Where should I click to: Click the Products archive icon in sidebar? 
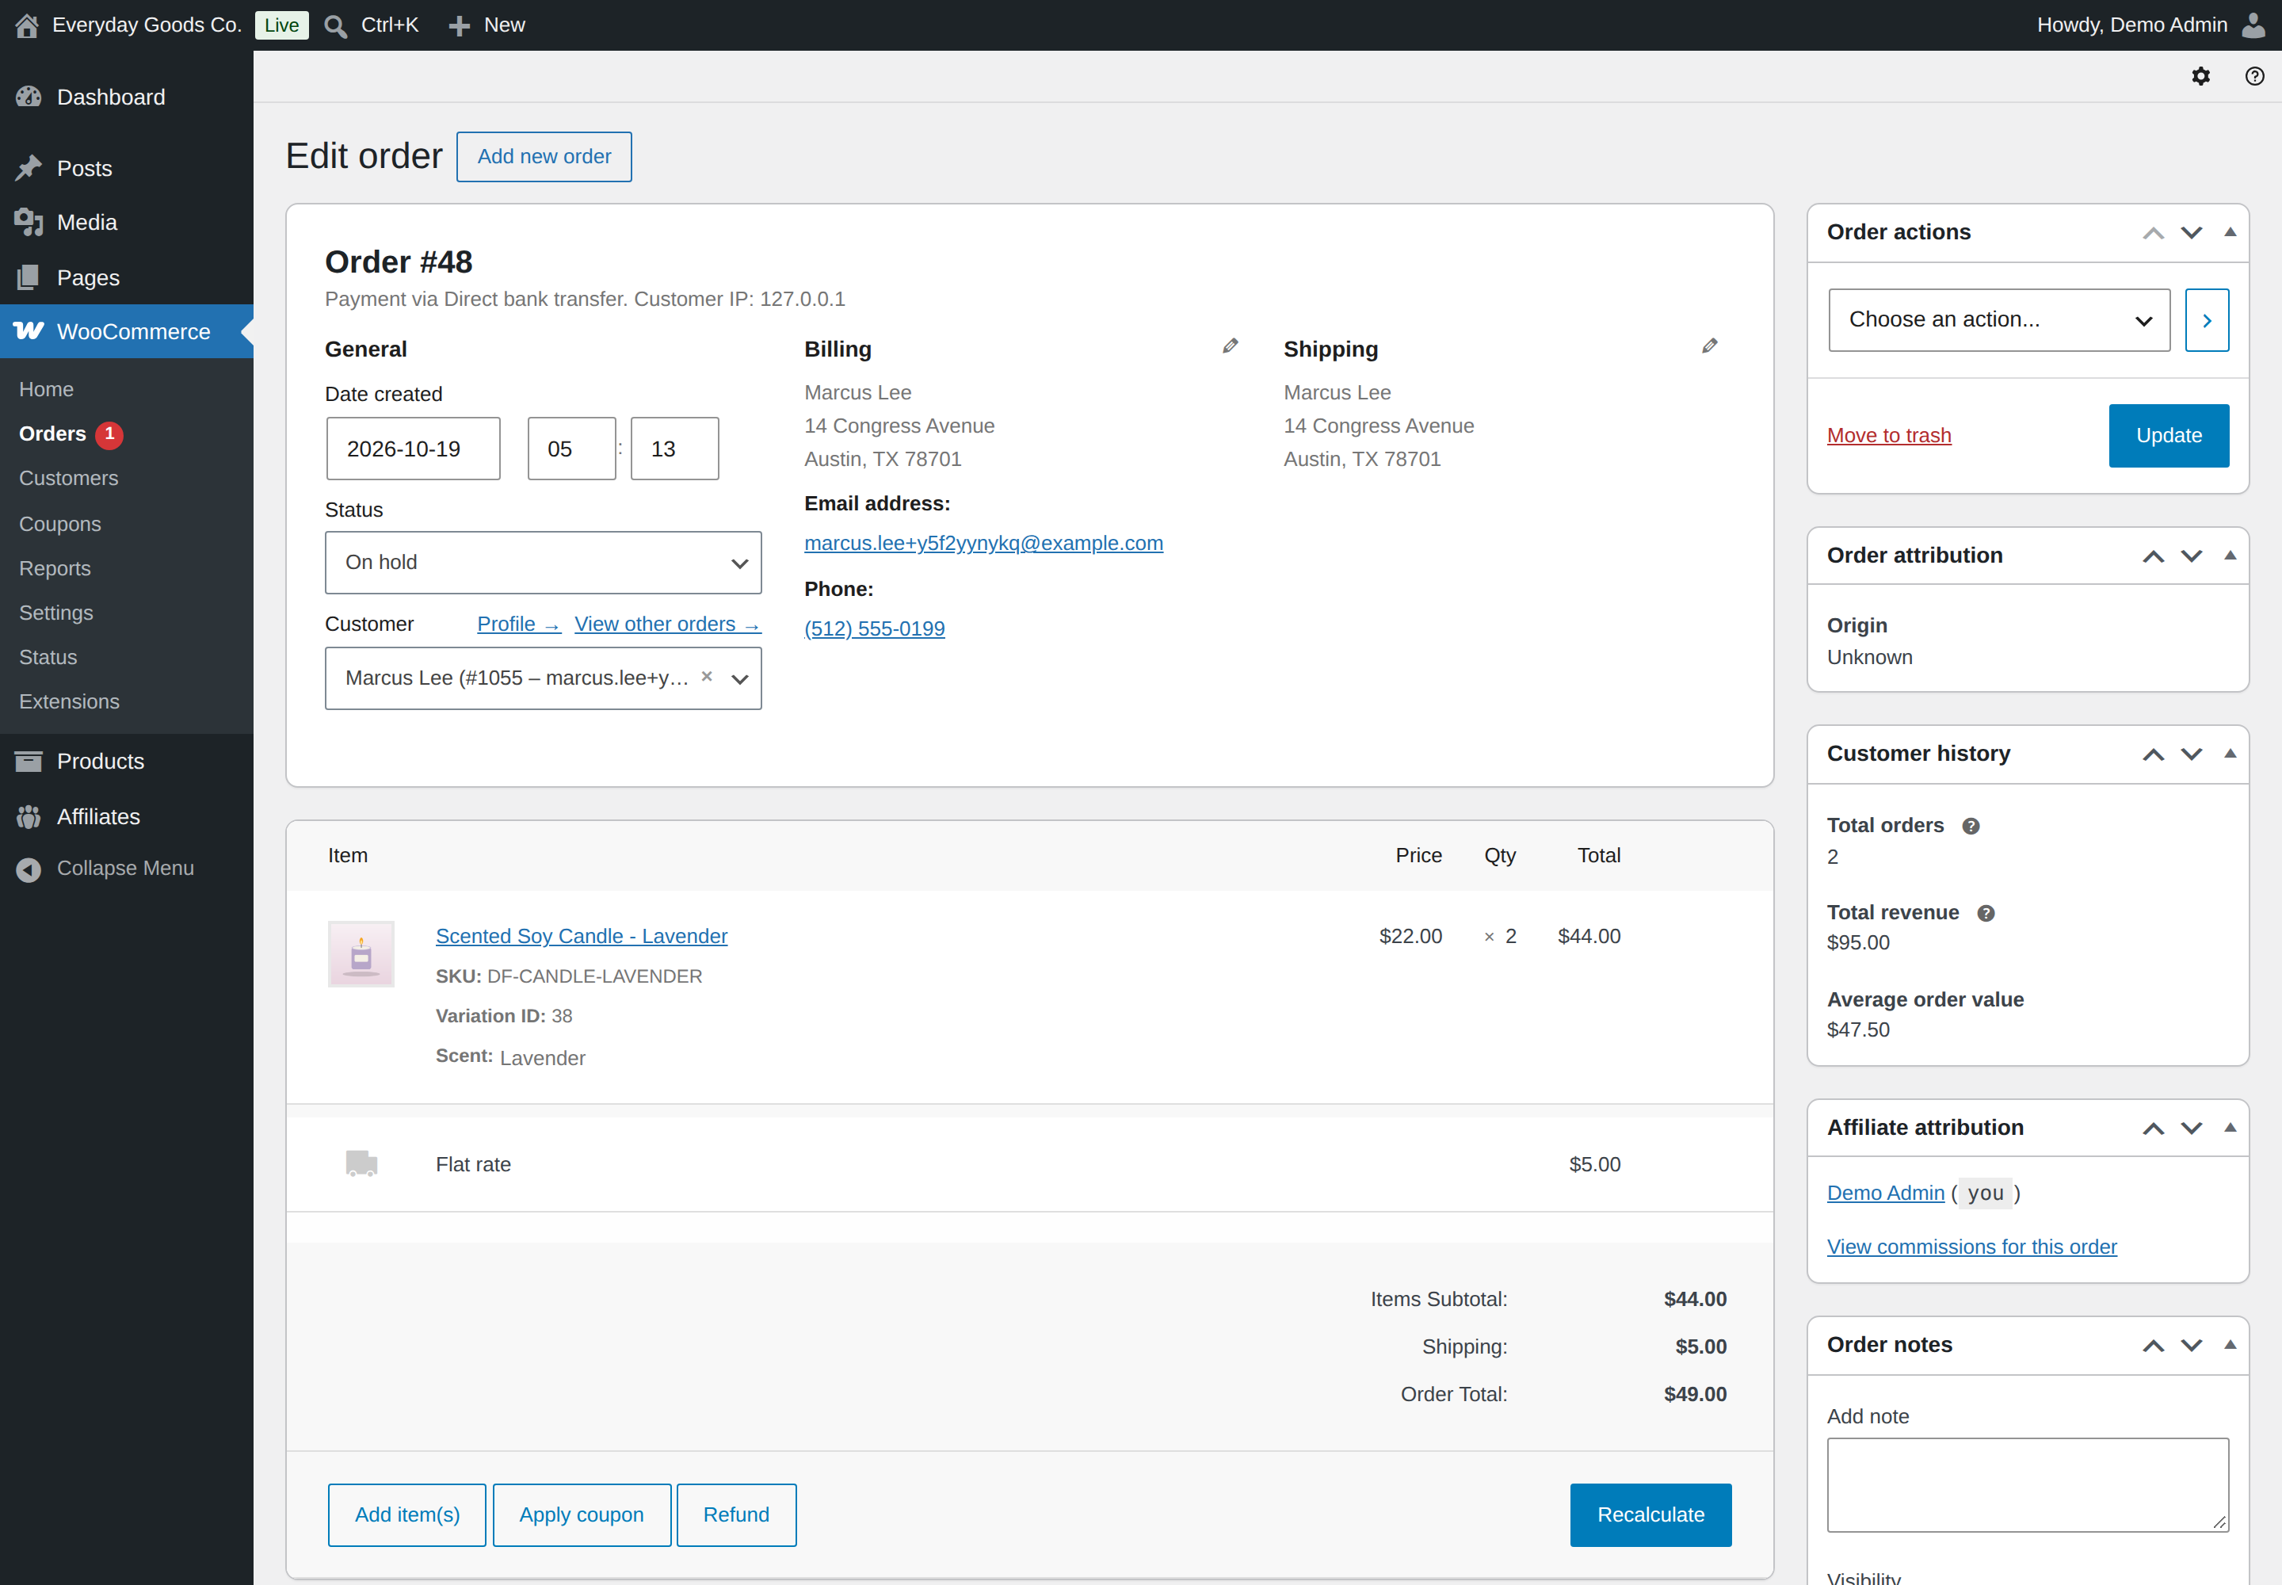(29, 762)
